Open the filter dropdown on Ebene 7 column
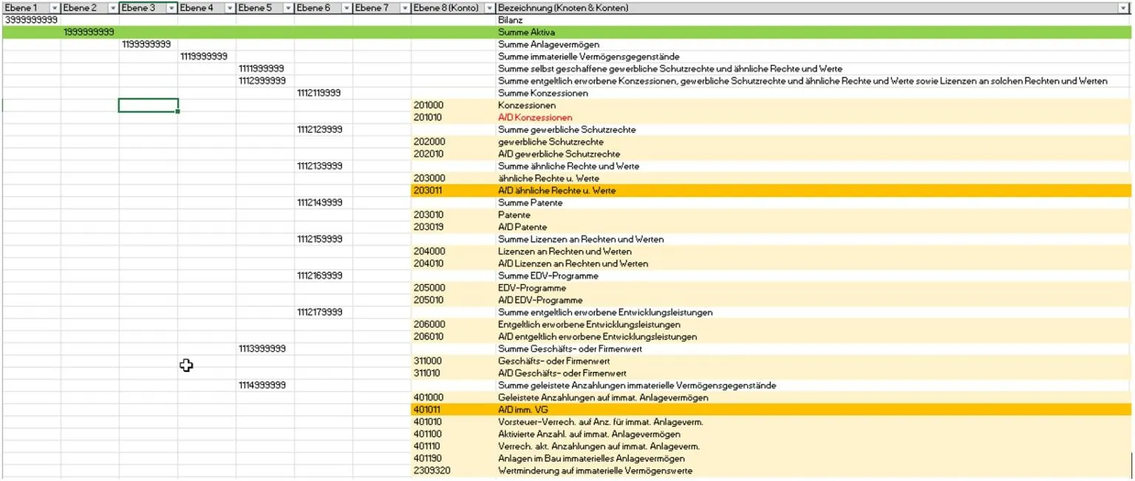Viewport: 1135px width, 481px height. (x=404, y=7)
